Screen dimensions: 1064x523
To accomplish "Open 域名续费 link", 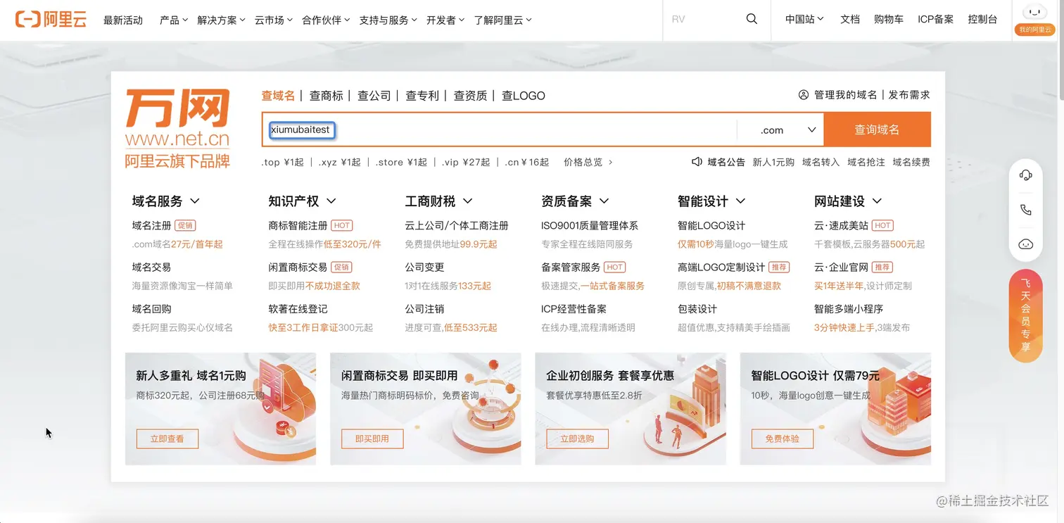I will [x=911, y=162].
